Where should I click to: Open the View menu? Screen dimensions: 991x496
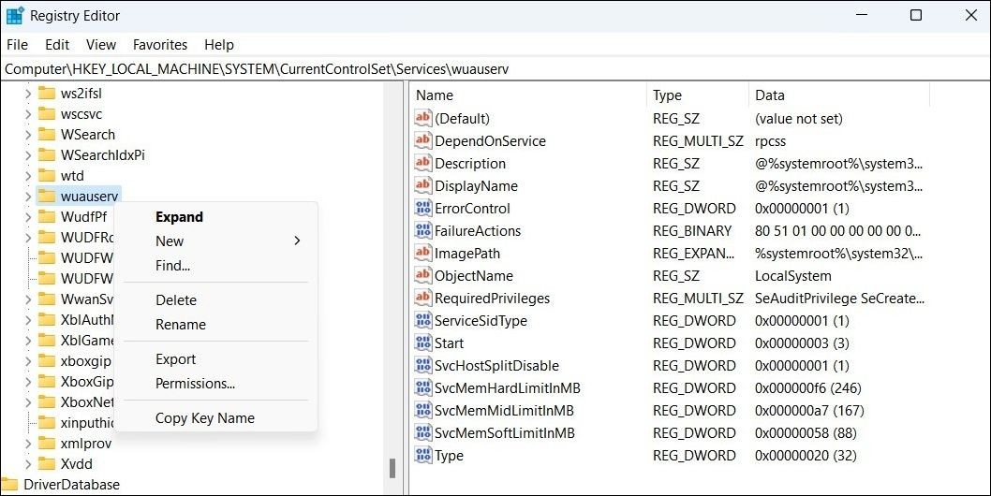(101, 45)
